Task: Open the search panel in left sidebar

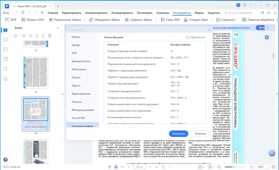Action: coord(6,69)
